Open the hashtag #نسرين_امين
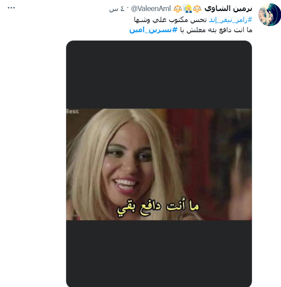This screenshot has width=281, height=287. tap(154, 30)
